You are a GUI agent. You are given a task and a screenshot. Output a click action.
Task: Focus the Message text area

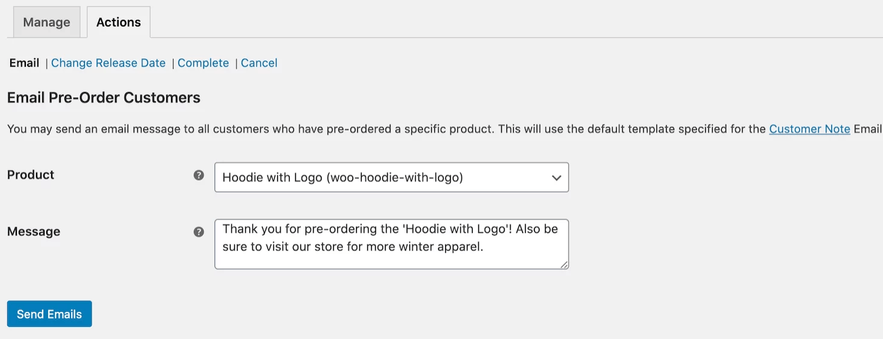pos(392,257)
